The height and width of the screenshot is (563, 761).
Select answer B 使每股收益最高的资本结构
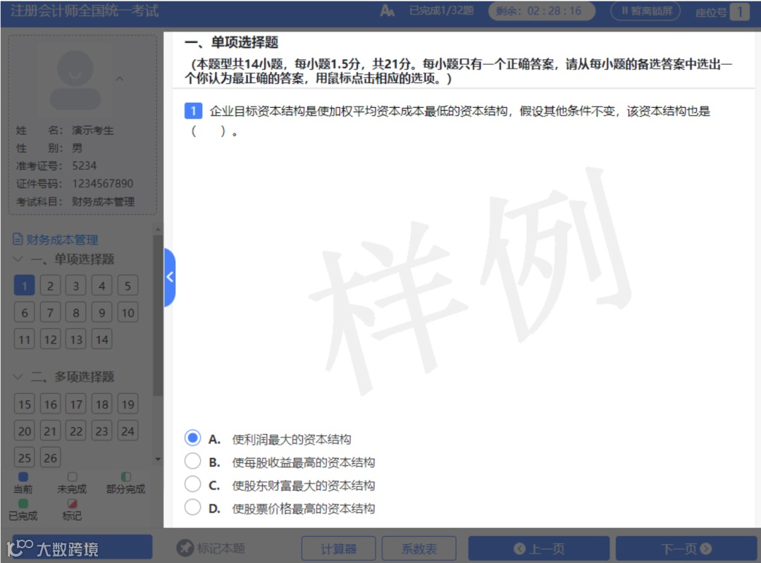192,461
